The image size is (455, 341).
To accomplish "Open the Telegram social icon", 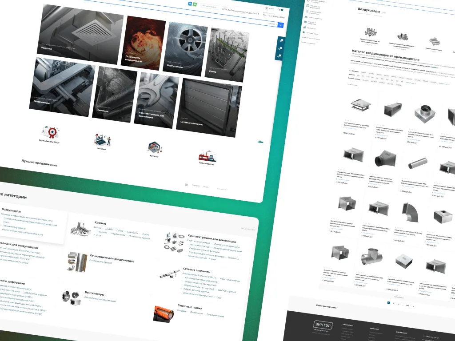I will click(190, 4).
